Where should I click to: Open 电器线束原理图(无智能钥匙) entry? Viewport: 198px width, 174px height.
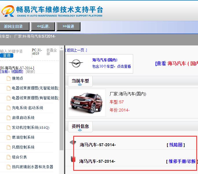point(36,88)
